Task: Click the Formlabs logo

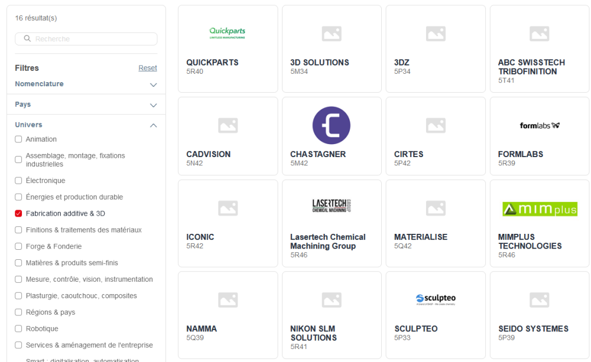Action: coord(540,125)
